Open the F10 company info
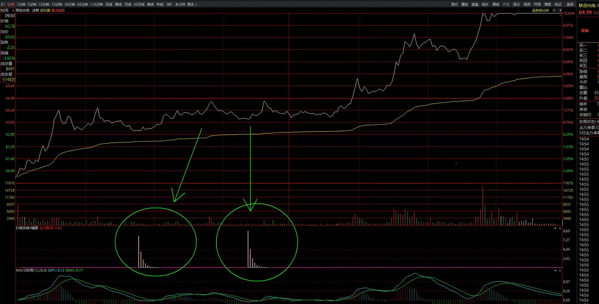This screenshot has width=599, height=304. [x=506, y=4]
